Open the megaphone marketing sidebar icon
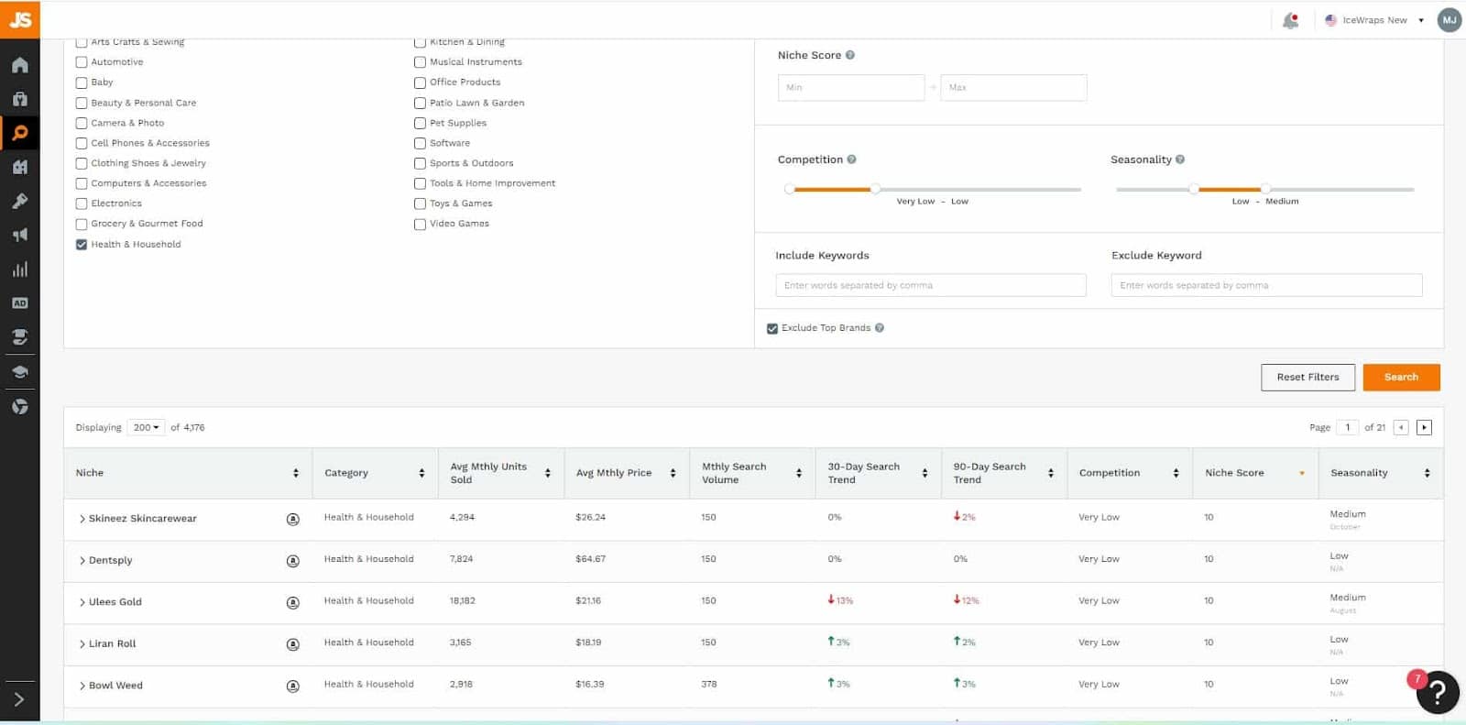Viewport: 1466px width, 725px height. pyautogui.click(x=20, y=236)
